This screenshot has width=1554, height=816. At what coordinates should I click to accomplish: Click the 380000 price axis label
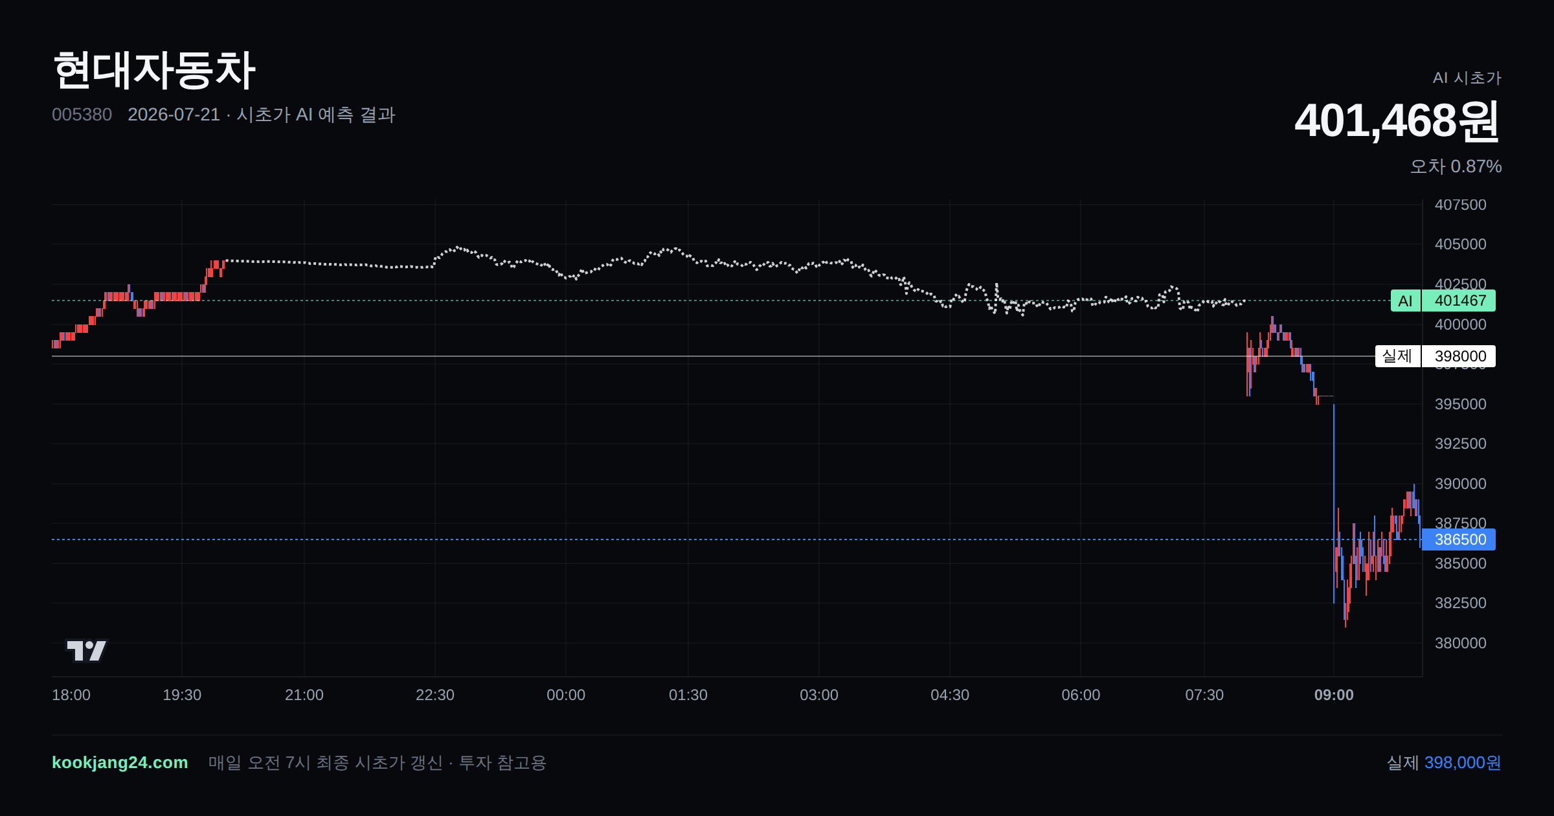[x=1461, y=643]
